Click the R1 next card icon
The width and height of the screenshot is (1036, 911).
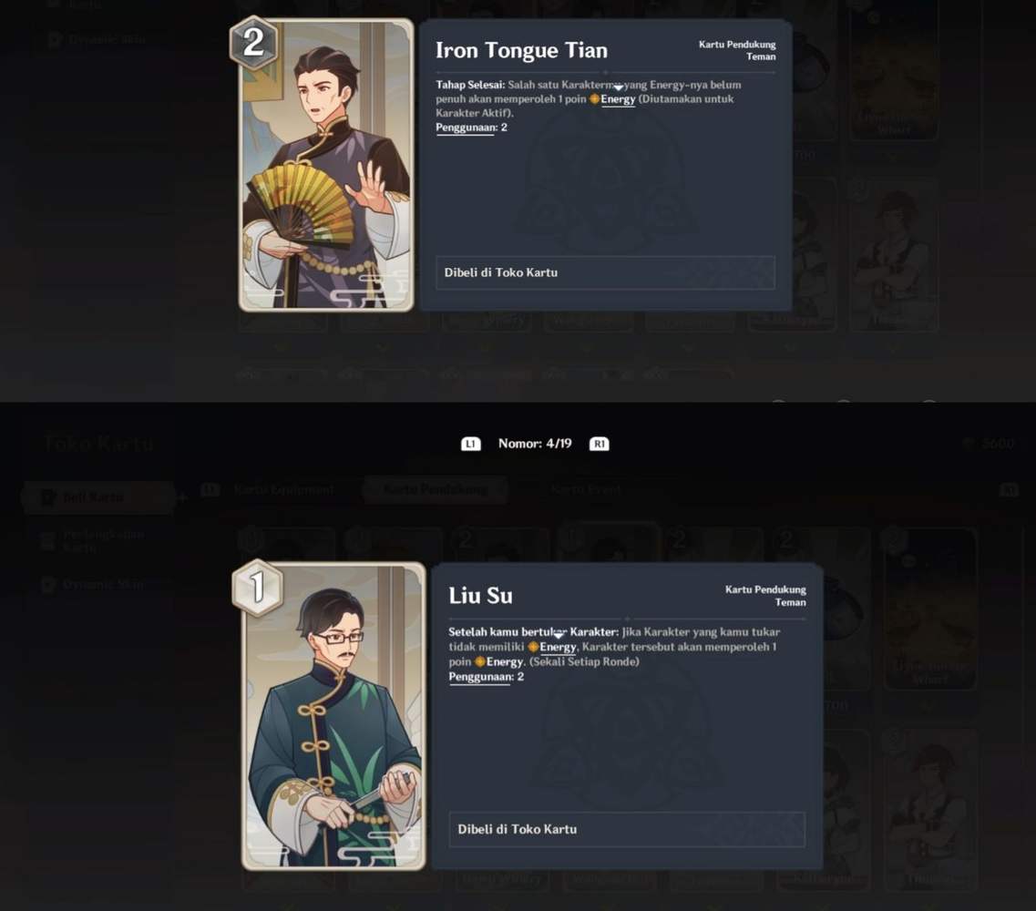point(600,444)
